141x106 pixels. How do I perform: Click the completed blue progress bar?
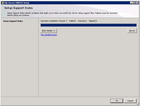[88, 25]
